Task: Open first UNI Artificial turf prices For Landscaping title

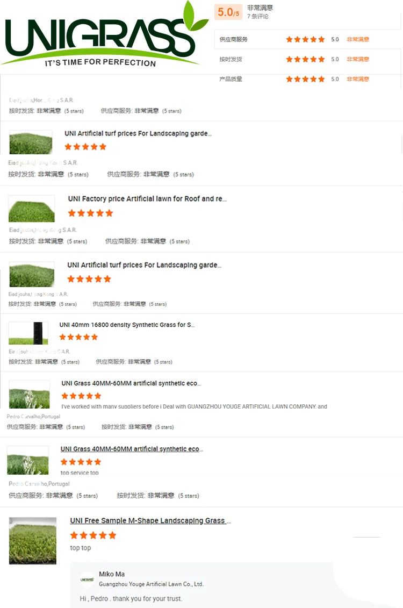Action: pyautogui.click(x=138, y=133)
